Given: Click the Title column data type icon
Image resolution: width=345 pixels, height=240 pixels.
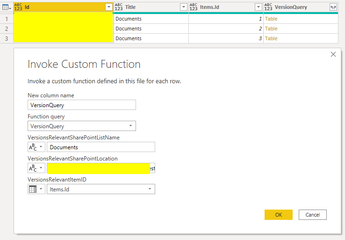Looking at the screenshot, I should [x=119, y=7].
